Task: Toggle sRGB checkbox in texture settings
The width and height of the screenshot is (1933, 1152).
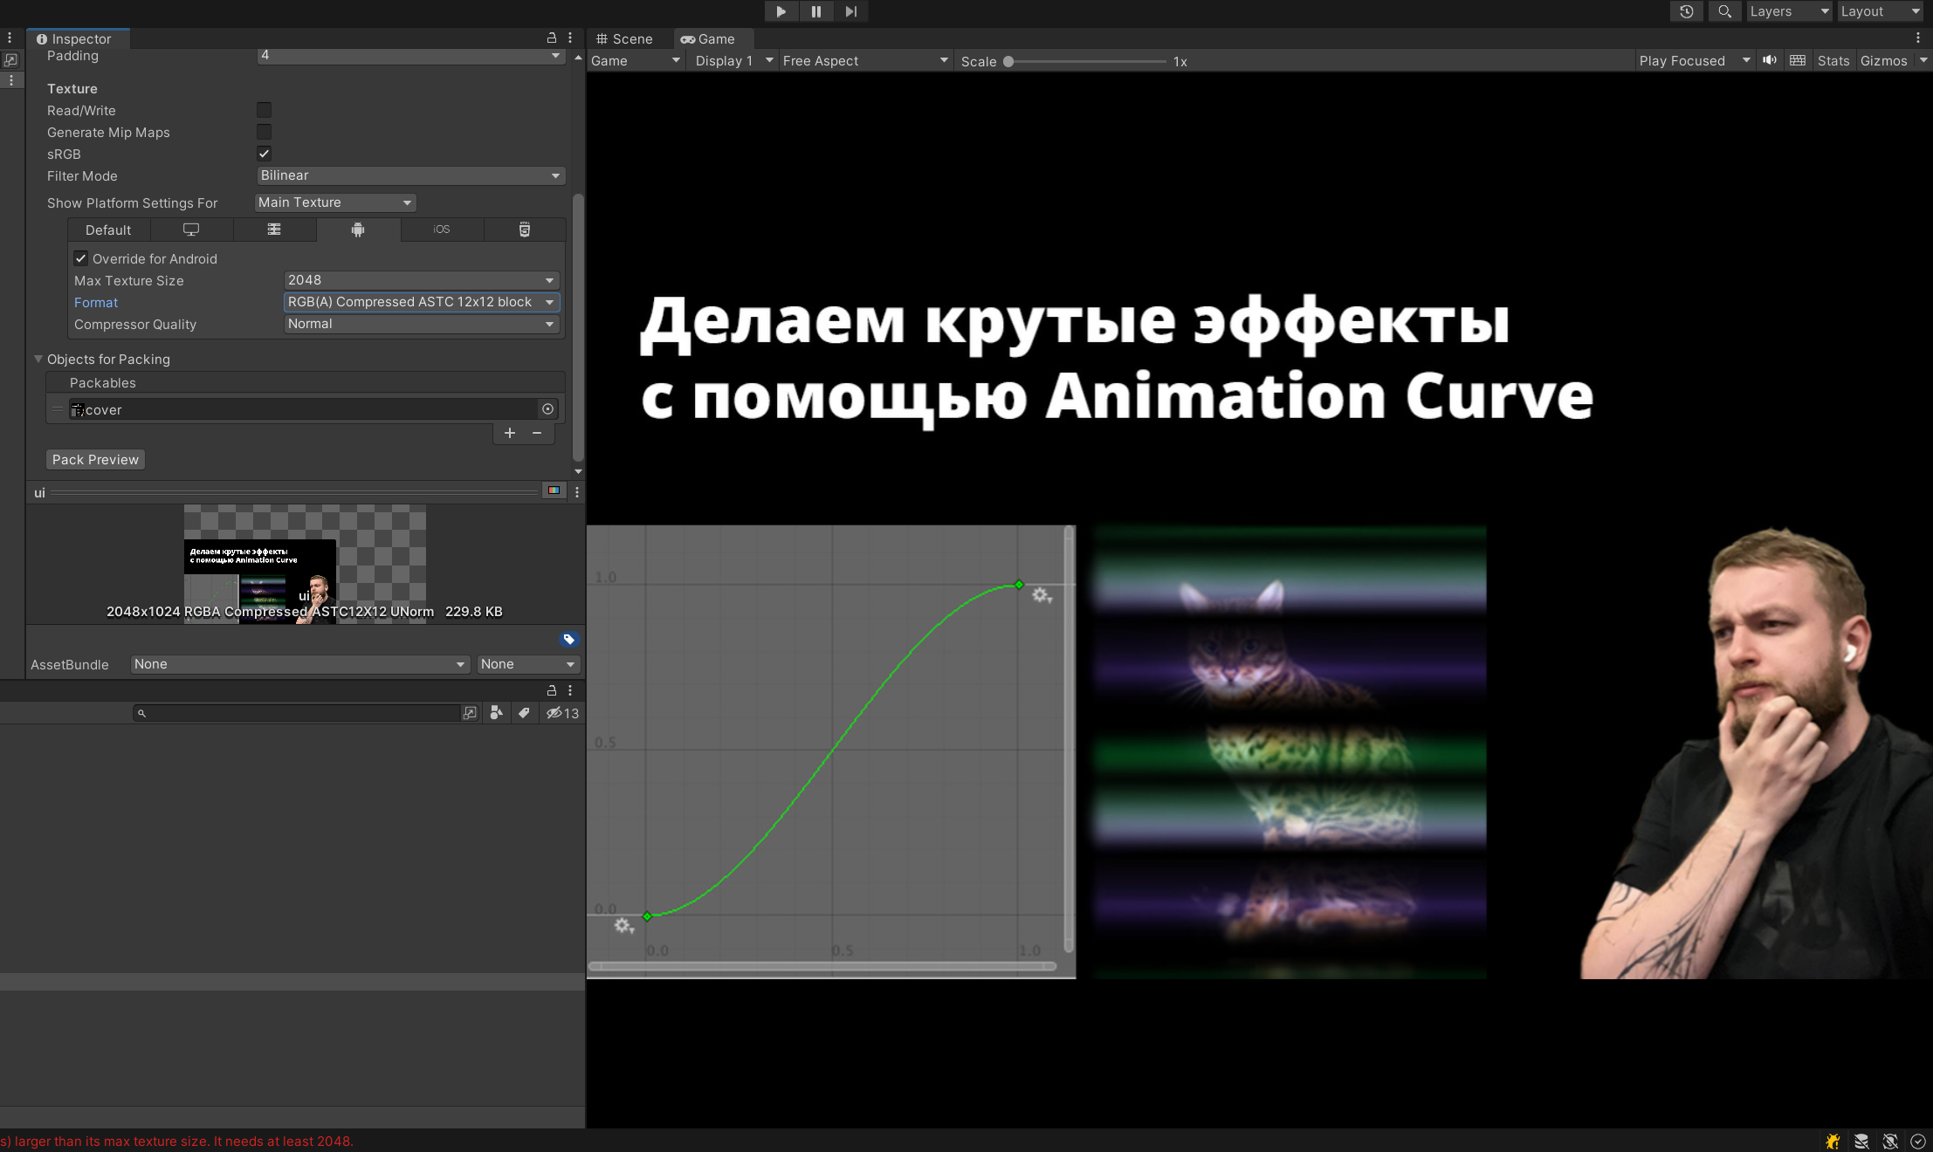Action: 264,152
